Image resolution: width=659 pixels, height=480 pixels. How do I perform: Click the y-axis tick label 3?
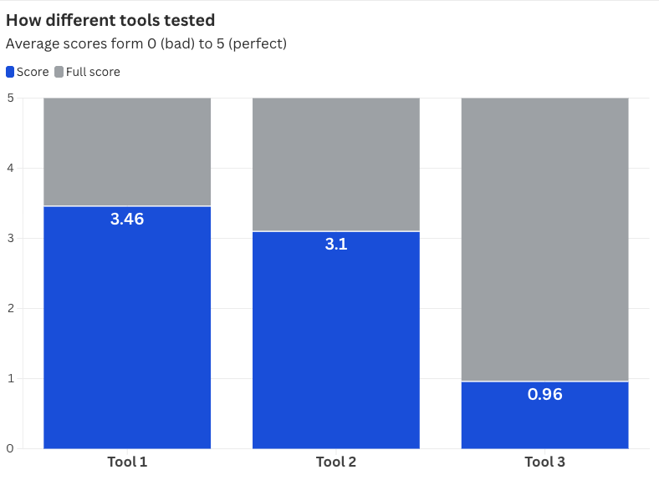[10, 238]
